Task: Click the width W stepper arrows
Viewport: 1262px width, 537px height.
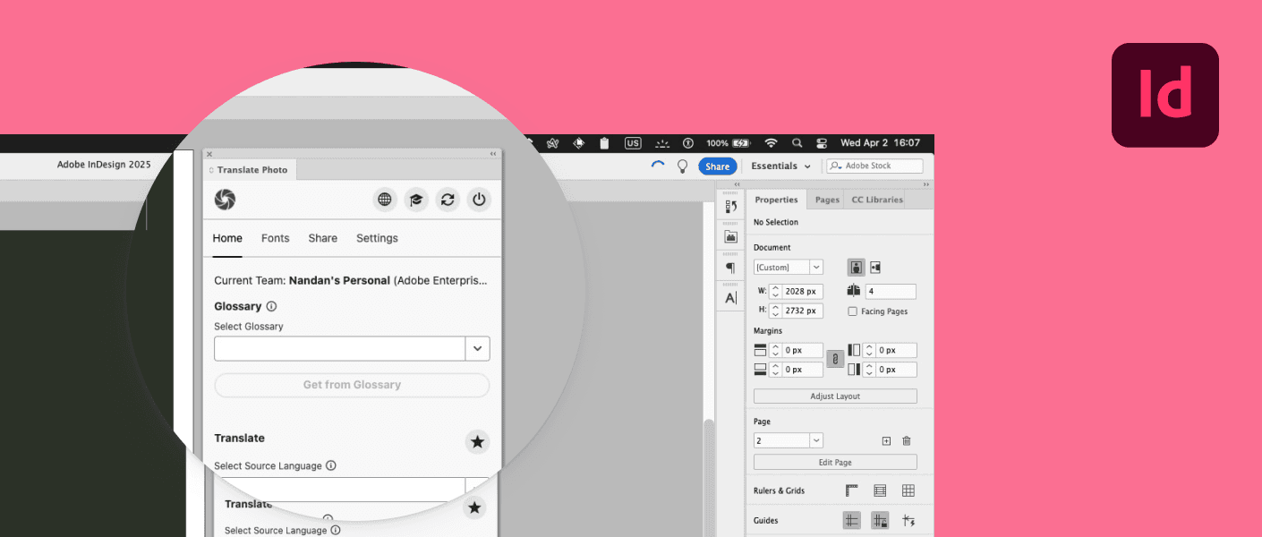Action: [775, 291]
